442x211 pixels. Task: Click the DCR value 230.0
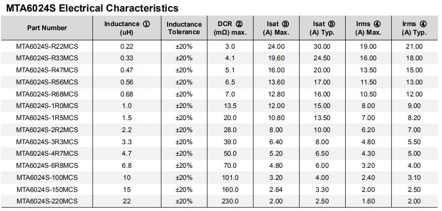[230, 201]
